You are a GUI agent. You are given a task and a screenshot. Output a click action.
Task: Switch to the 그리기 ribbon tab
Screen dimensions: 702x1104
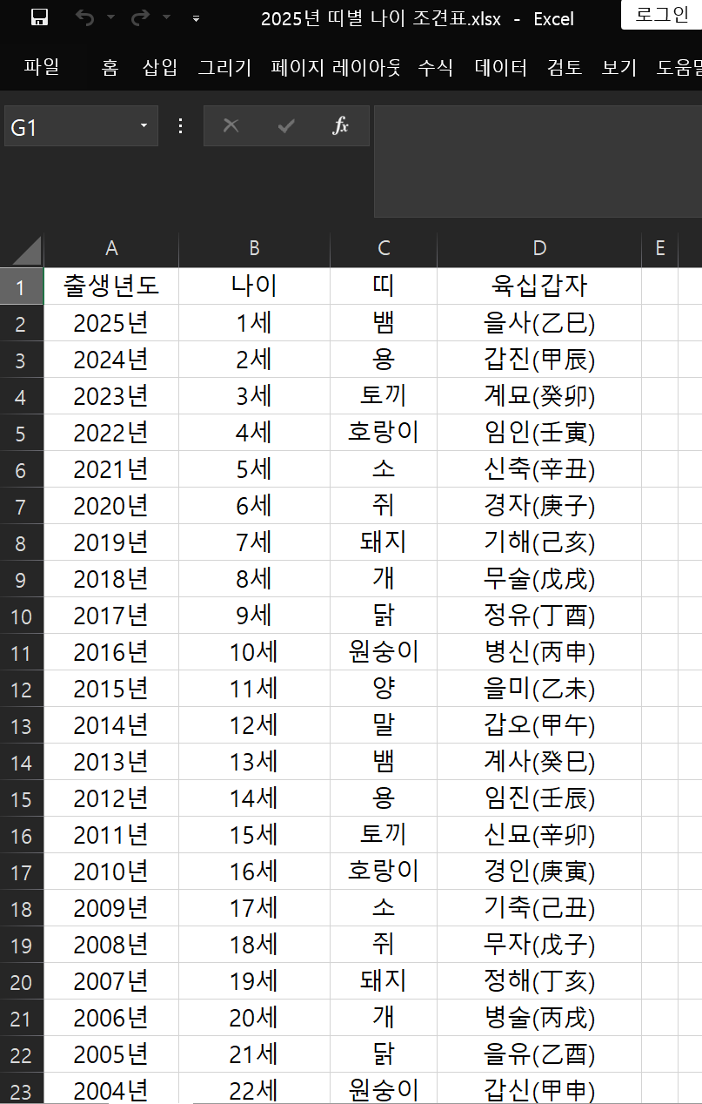[x=224, y=67]
